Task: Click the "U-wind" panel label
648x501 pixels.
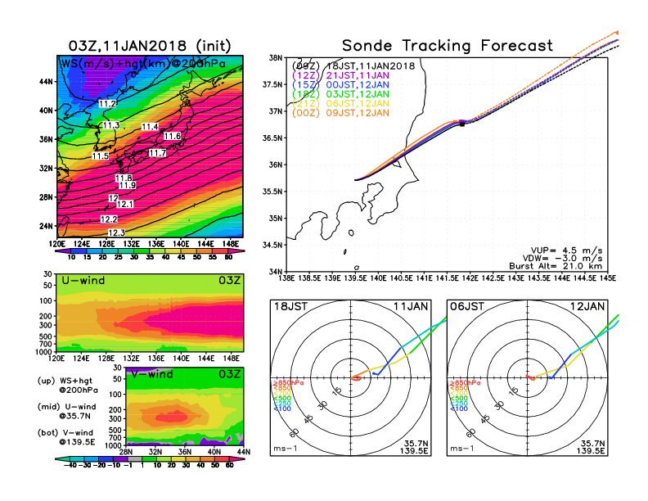Action: (83, 281)
